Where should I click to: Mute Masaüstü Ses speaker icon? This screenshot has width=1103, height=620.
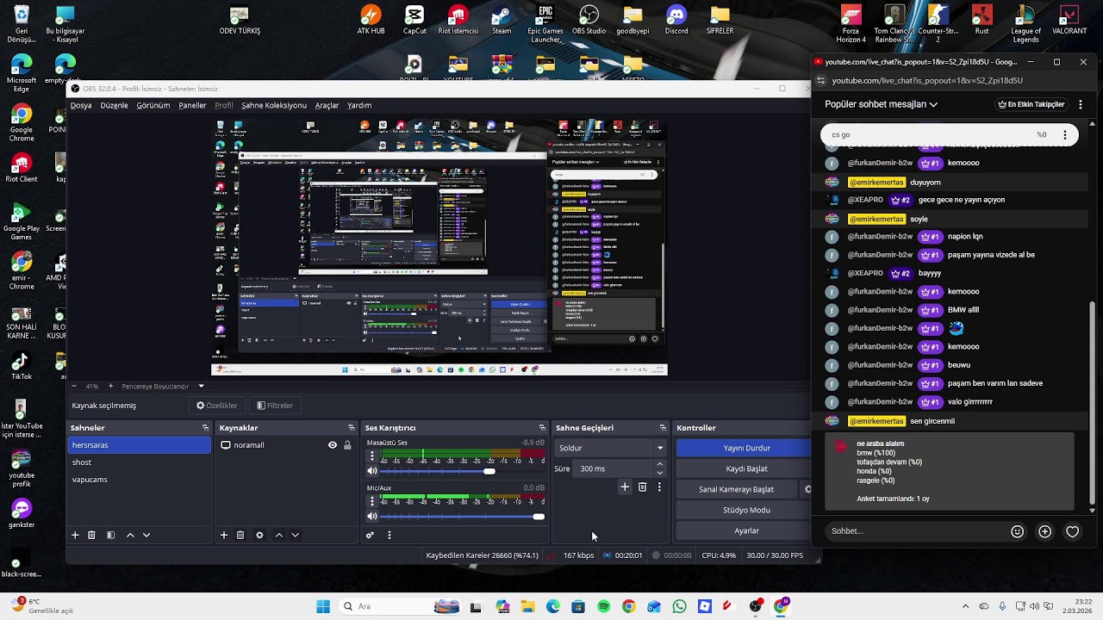pos(371,471)
